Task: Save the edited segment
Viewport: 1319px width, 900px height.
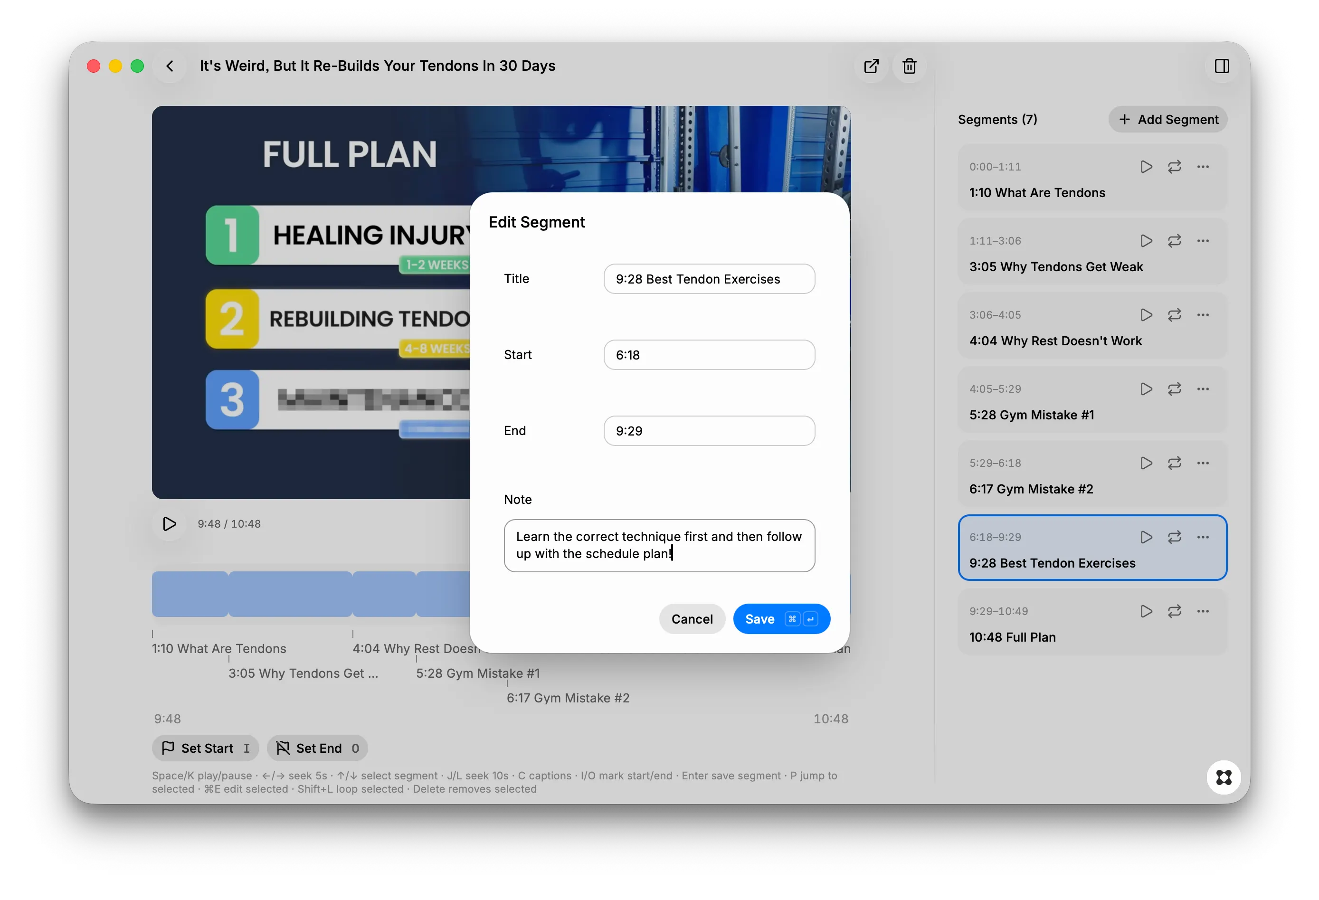Action: (781, 619)
